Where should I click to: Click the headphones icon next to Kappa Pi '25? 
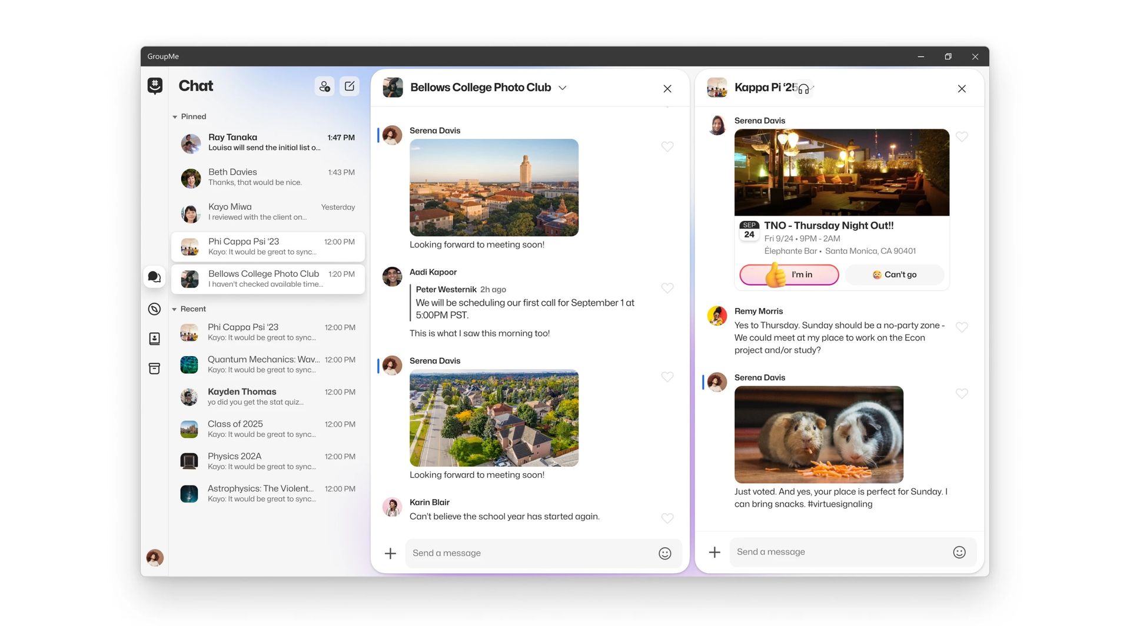coord(804,88)
